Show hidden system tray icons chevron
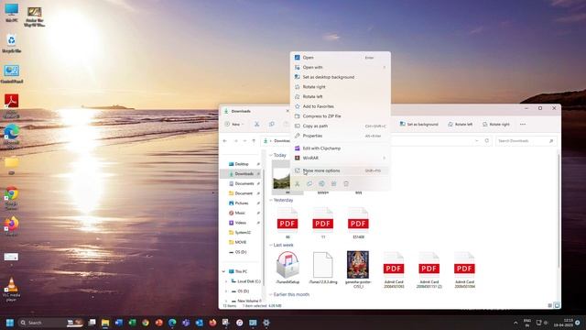586x330 pixels. (515, 323)
